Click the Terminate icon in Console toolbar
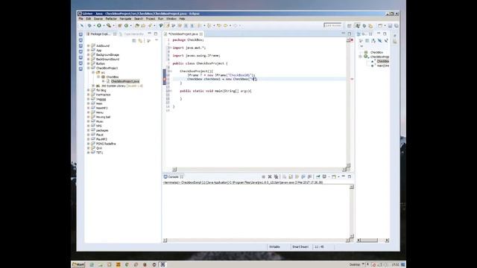 coord(263,176)
